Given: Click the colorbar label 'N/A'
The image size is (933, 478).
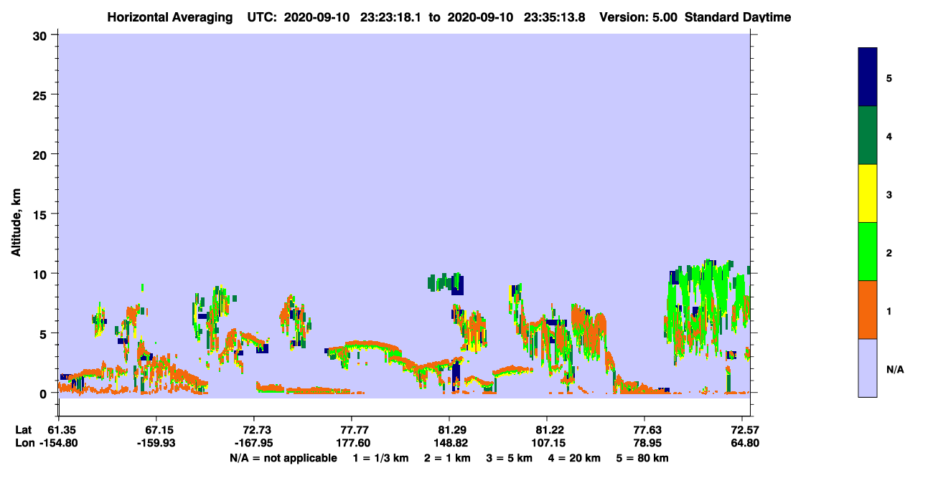Looking at the screenshot, I should point(896,369).
